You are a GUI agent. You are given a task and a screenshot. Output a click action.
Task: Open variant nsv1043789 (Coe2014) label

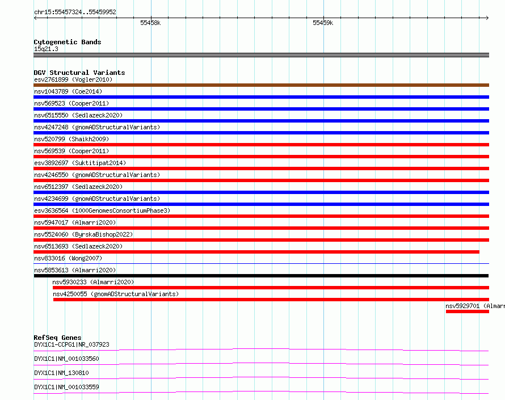pyautogui.click(x=68, y=91)
